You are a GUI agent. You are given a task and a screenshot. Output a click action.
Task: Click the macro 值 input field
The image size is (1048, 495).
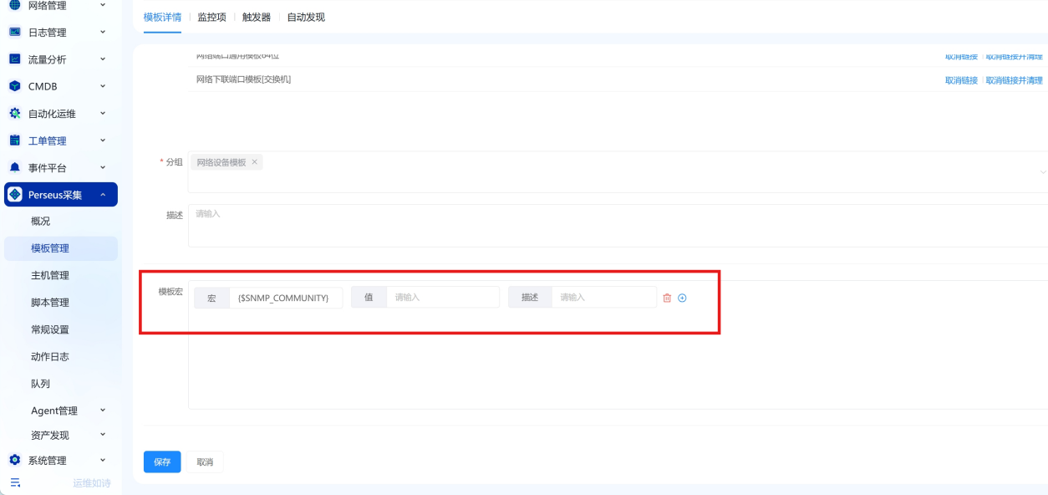pos(443,298)
